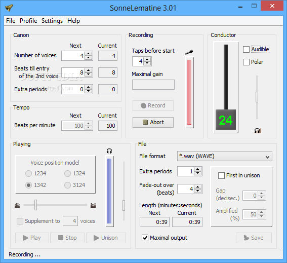Click the Record button
The height and width of the screenshot is (263, 287).
(153, 105)
